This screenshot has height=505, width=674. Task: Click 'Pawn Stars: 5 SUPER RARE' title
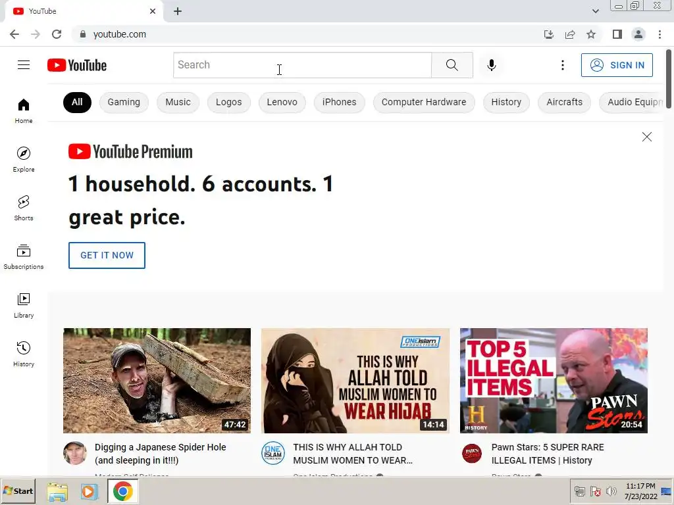coord(548,454)
